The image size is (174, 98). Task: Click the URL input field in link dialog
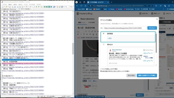(125, 28)
